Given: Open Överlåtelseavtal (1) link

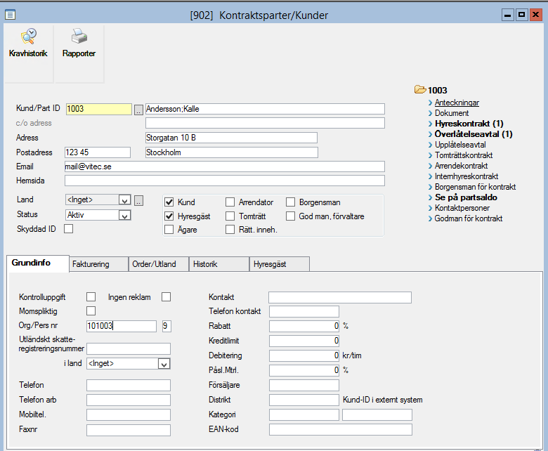Looking at the screenshot, I should pyautogui.click(x=474, y=134).
